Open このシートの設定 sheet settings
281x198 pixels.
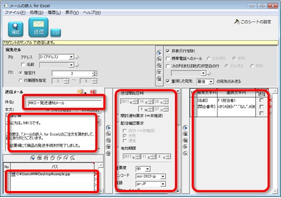(252, 22)
